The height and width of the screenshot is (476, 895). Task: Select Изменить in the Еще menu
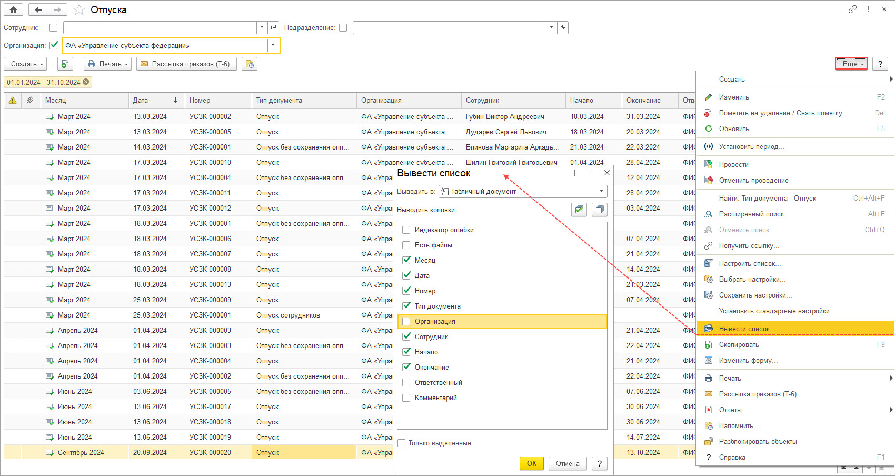[x=795, y=97]
